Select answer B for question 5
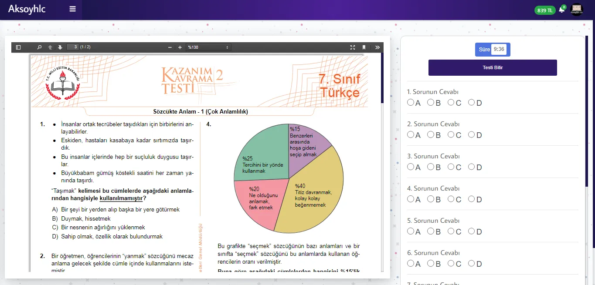 (431, 231)
